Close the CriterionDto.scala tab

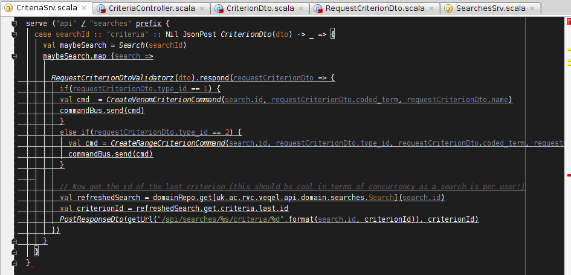point(302,8)
